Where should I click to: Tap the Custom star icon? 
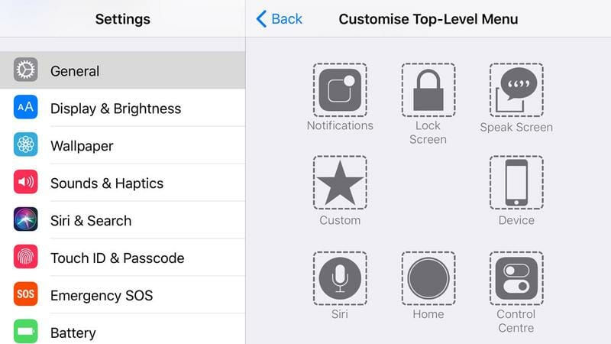pos(340,183)
